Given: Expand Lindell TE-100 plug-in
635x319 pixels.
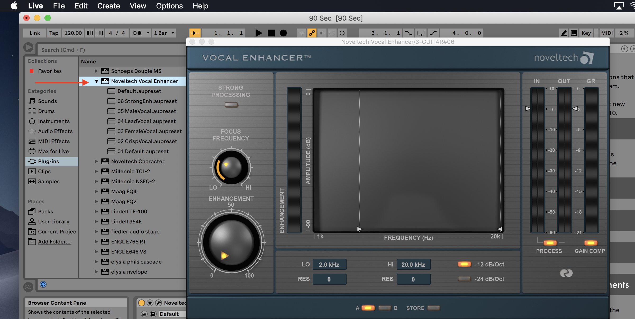Looking at the screenshot, I should pyautogui.click(x=96, y=212).
